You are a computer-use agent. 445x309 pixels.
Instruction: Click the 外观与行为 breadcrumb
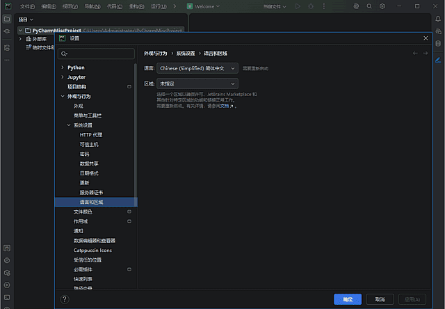[155, 54]
